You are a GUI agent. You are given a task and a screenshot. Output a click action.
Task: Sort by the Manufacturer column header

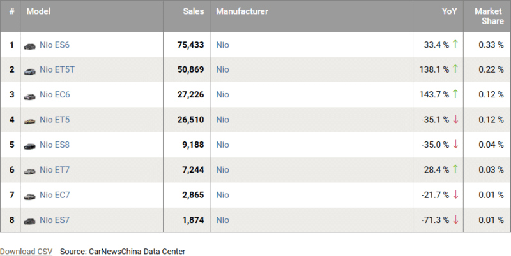[242, 12]
